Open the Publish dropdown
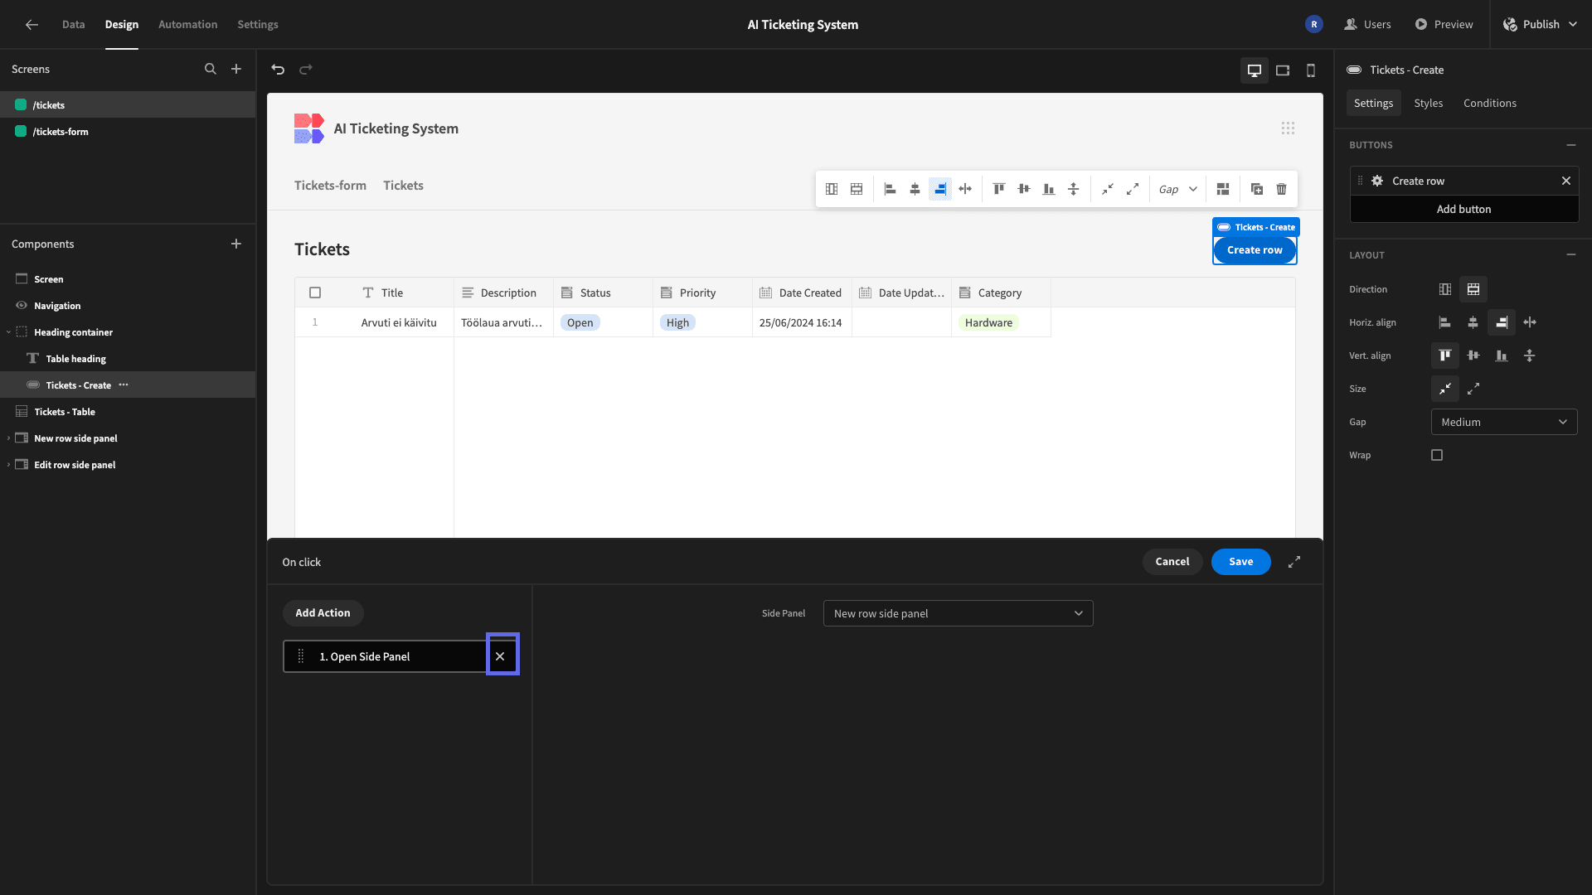The height and width of the screenshot is (895, 1592). [1541, 25]
